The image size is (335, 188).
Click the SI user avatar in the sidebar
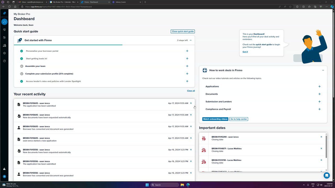click(x=4, y=177)
